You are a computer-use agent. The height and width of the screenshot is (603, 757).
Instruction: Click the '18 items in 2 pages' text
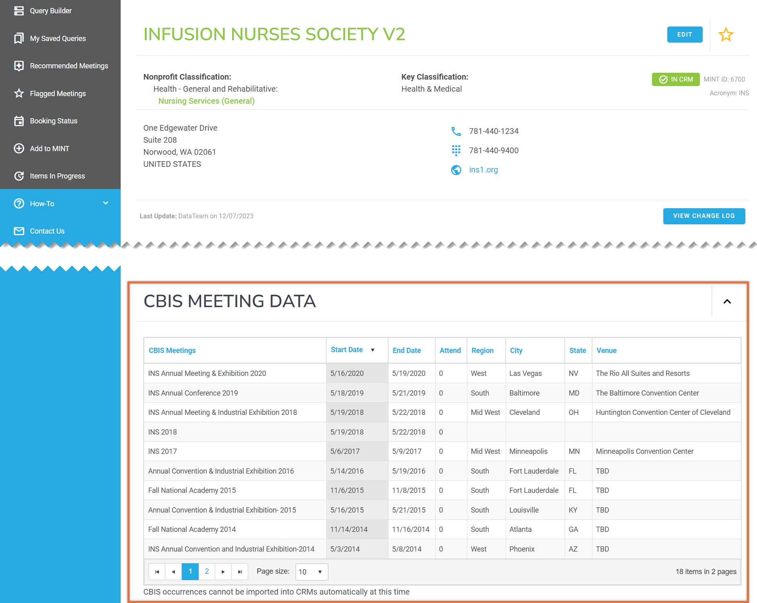click(706, 572)
